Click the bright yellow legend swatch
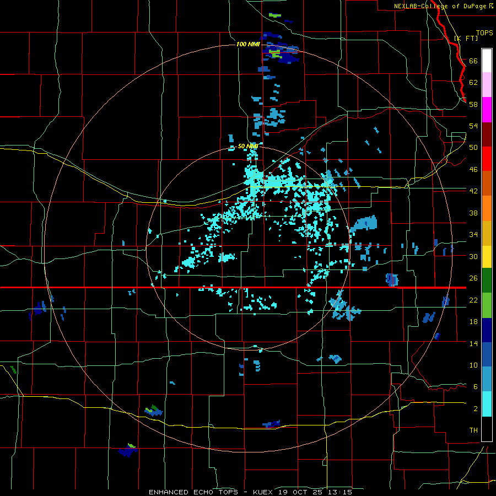 [x=487, y=256]
